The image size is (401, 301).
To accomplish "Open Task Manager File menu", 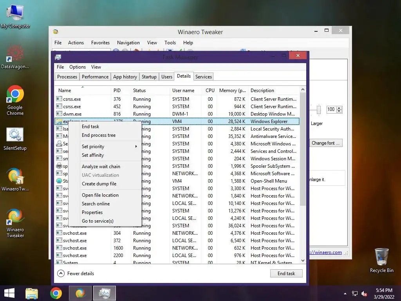I will (60, 67).
